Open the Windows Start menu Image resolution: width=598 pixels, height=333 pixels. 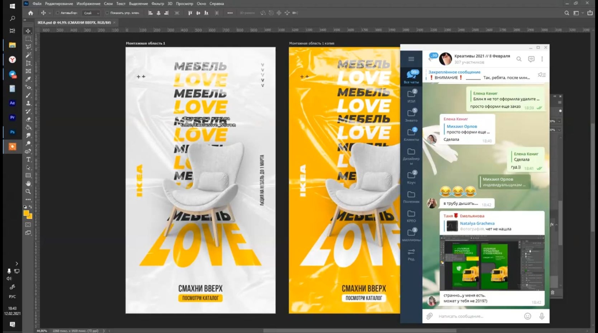click(12, 6)
